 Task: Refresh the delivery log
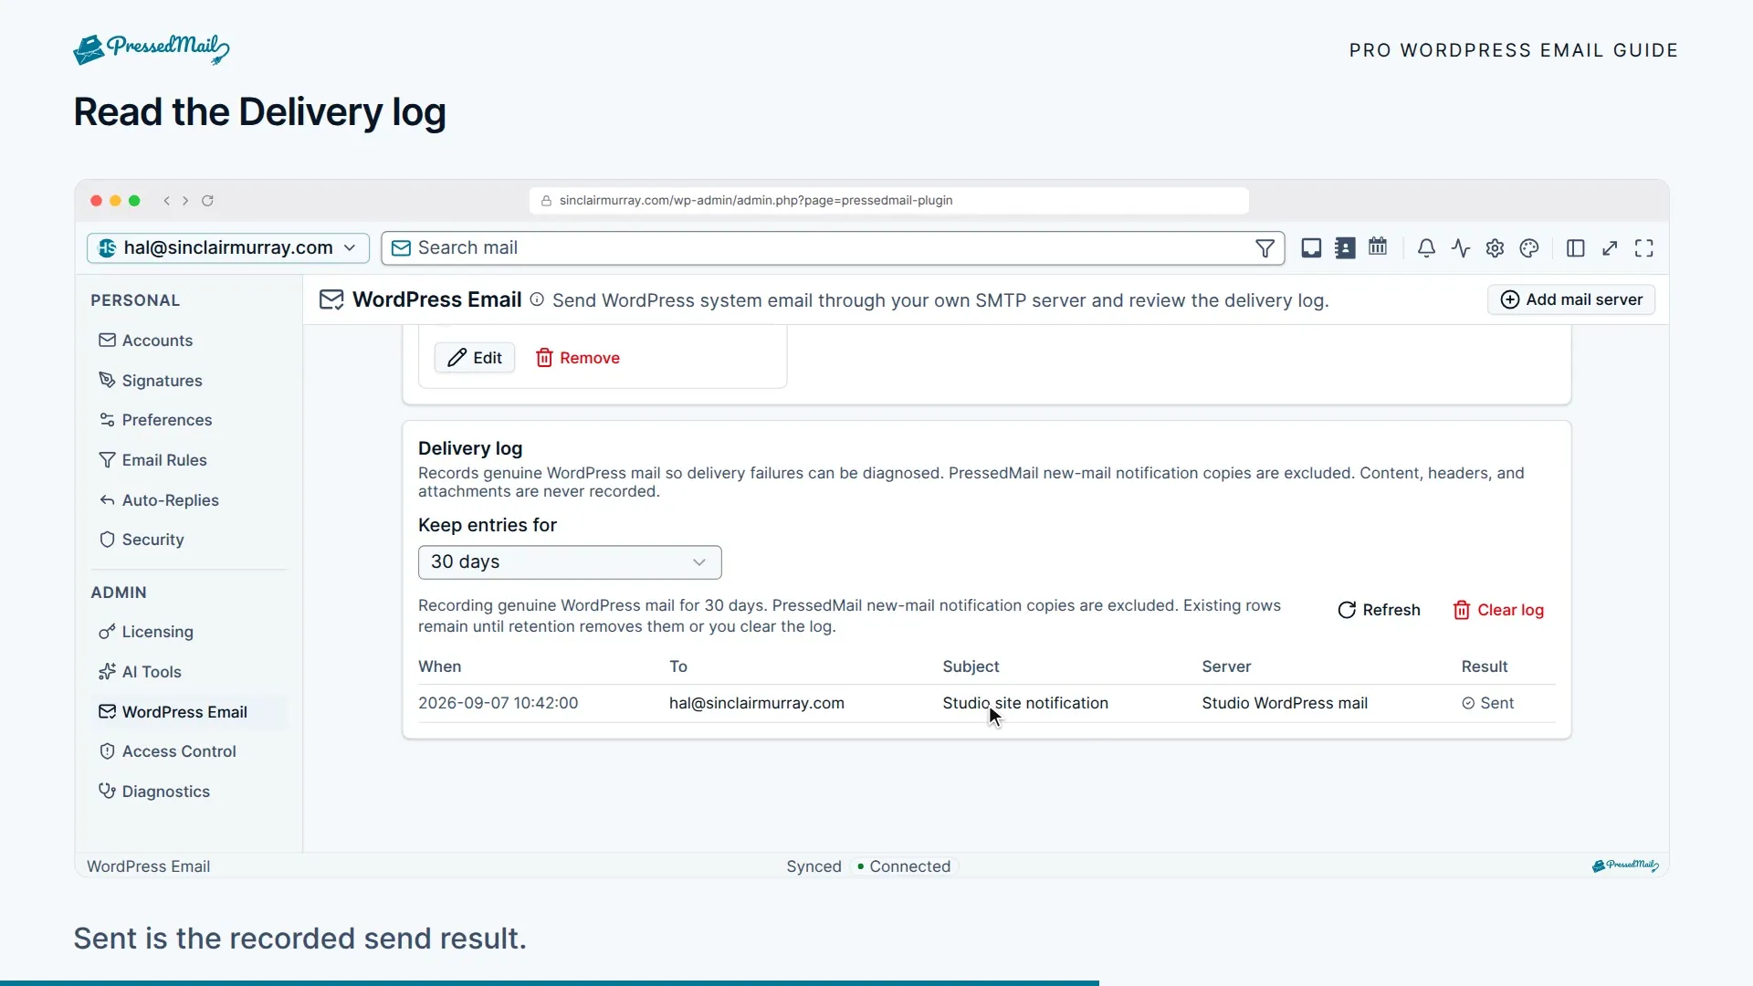point(1379,610)
